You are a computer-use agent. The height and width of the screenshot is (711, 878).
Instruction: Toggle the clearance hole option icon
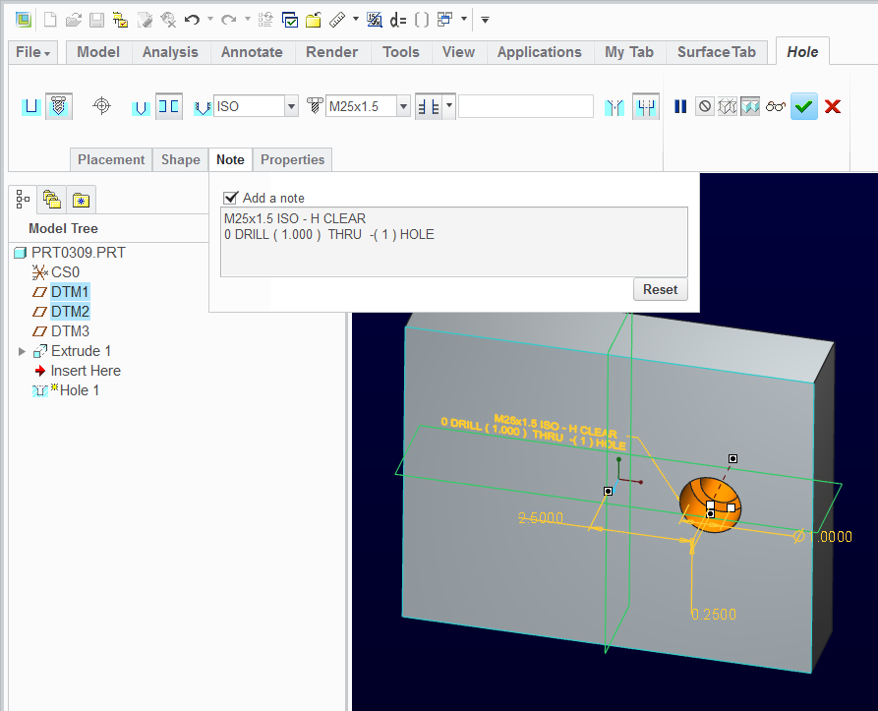[168, 106]
